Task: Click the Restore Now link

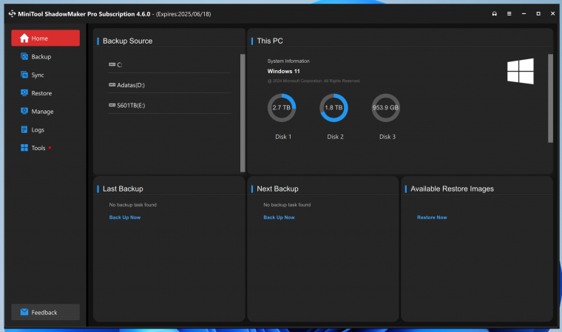Action: tap(432, 217)
